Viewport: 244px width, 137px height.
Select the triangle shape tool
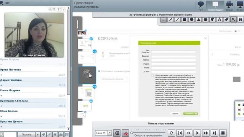(x=199, y=20)
